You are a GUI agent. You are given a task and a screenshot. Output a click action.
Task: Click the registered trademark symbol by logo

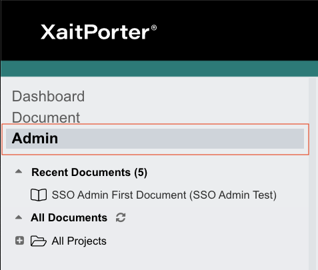pyautogui.click(x=154, y=28)
